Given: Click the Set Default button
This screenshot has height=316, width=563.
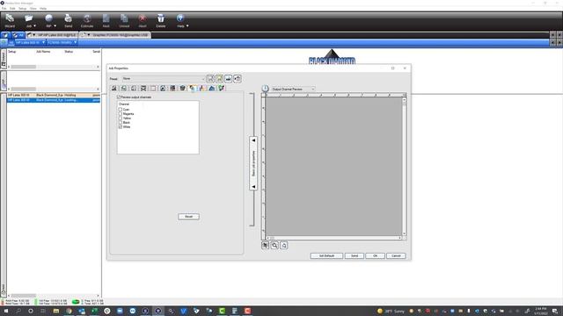Looking at the screenshot, I should tap(326, 255).
